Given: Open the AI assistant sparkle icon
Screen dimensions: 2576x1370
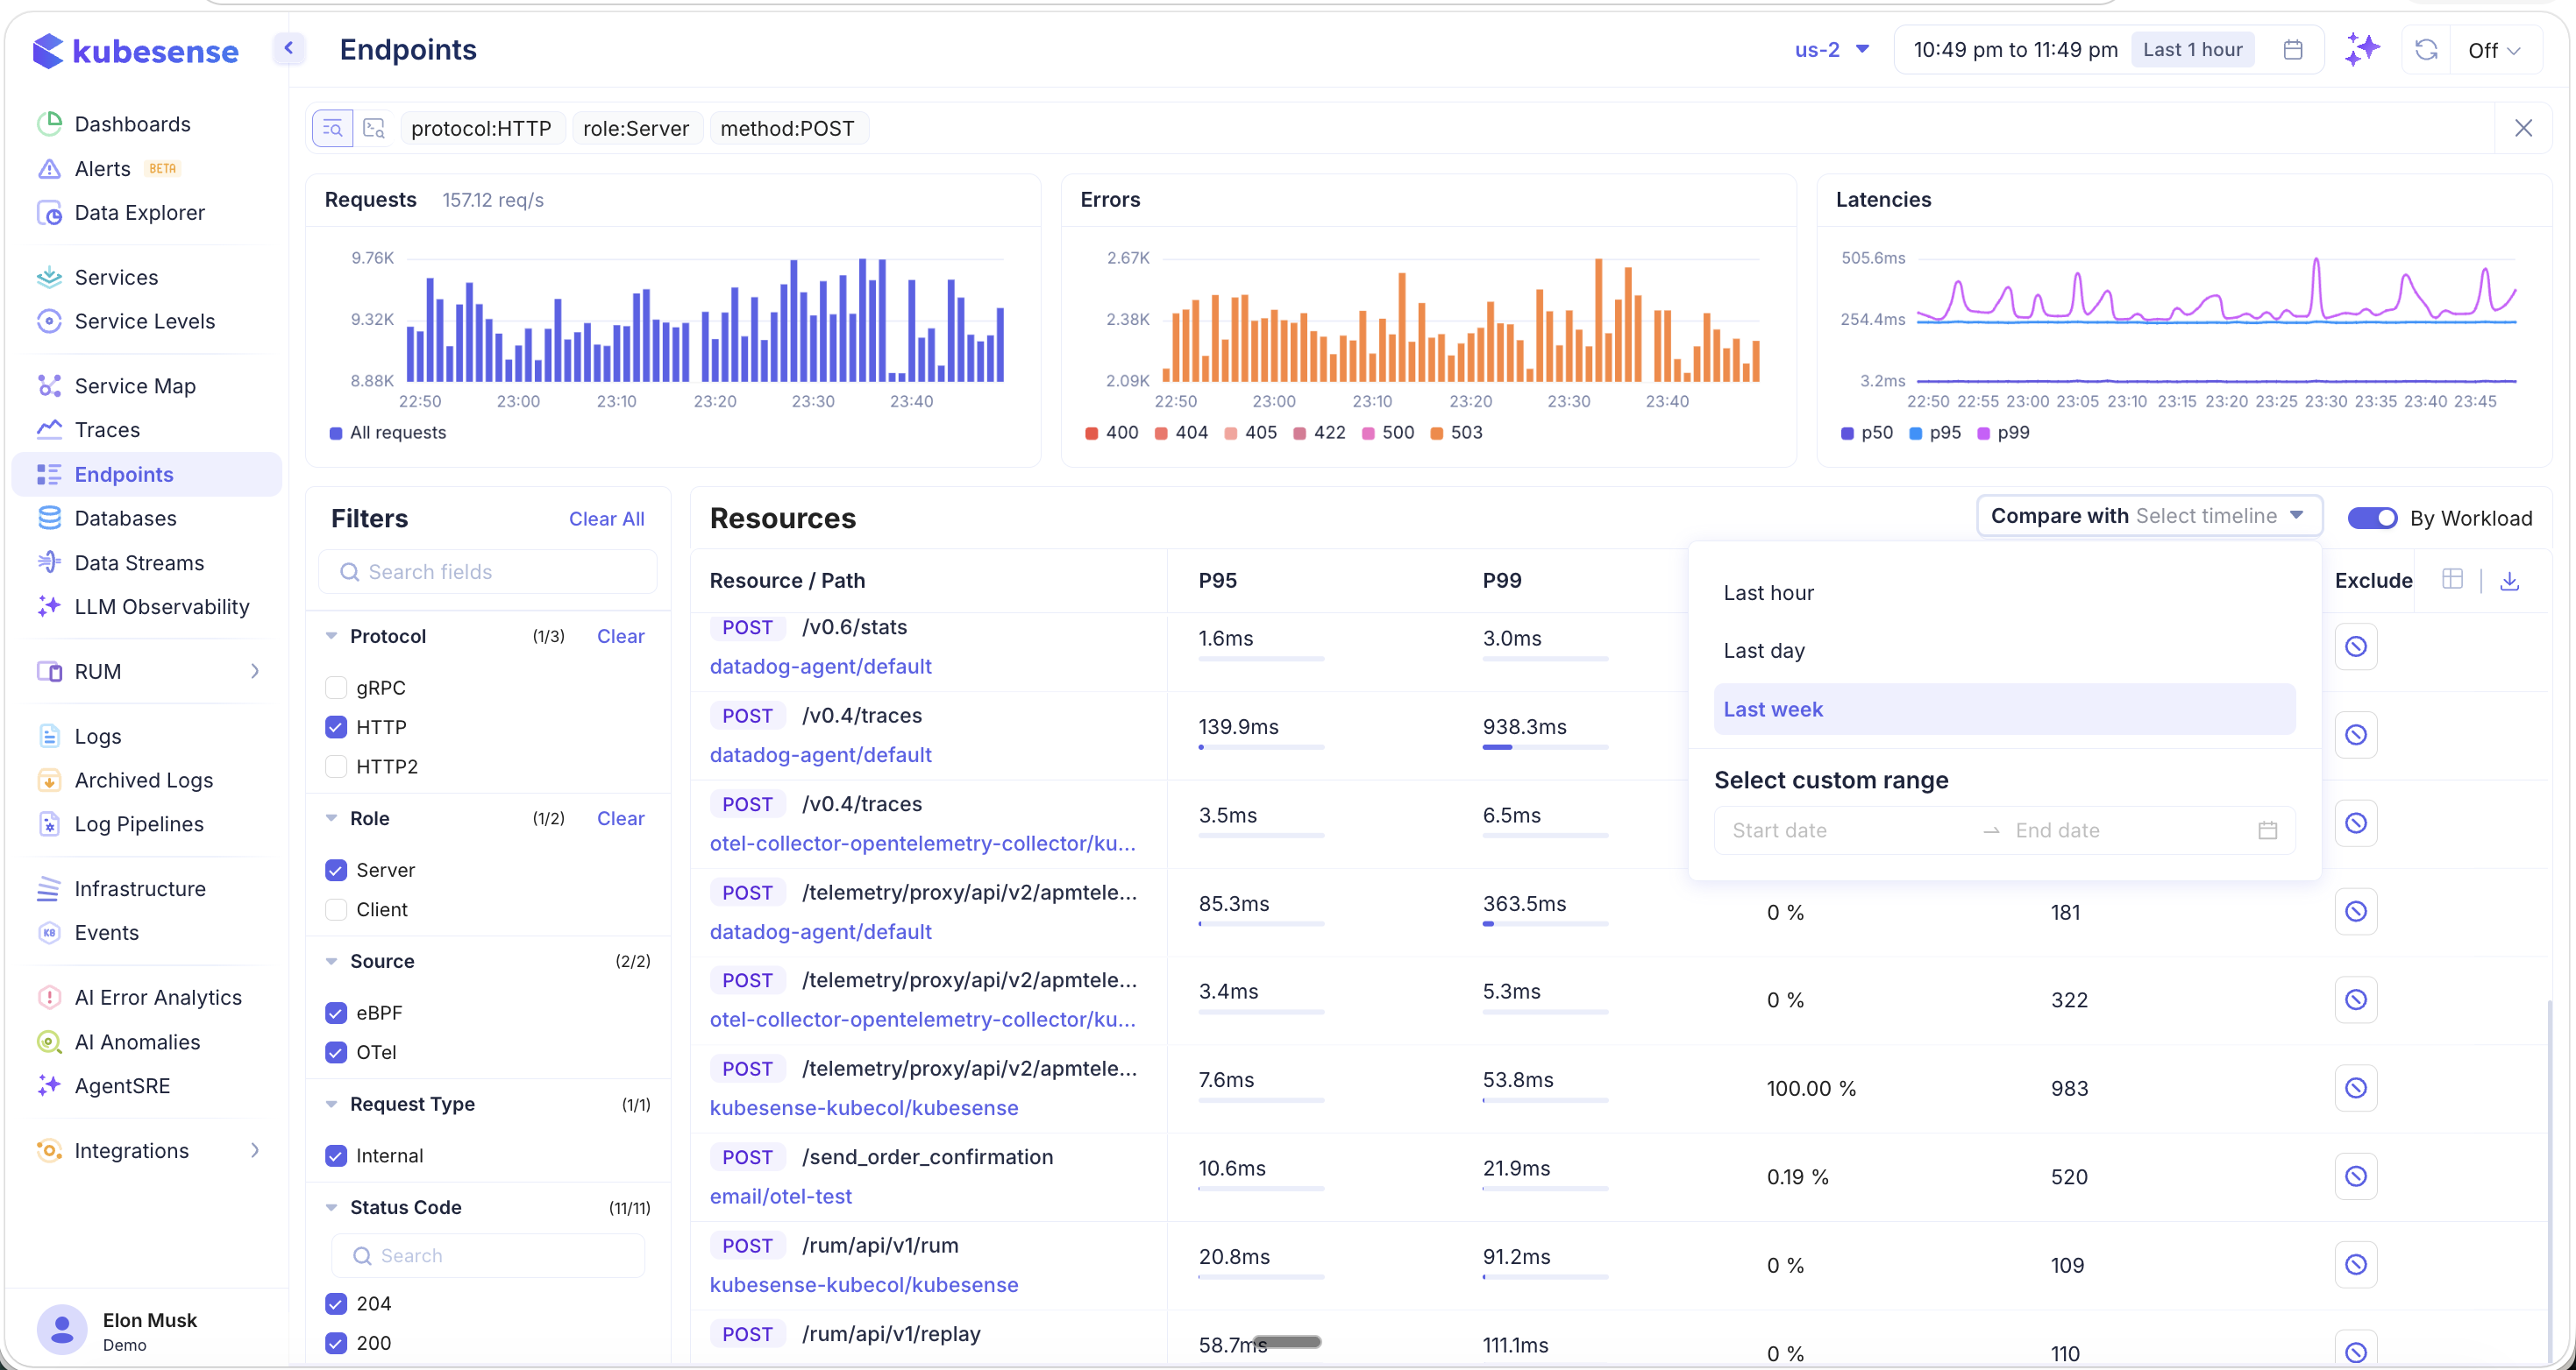Looking at the screenshot, I should coord(2363,49).
